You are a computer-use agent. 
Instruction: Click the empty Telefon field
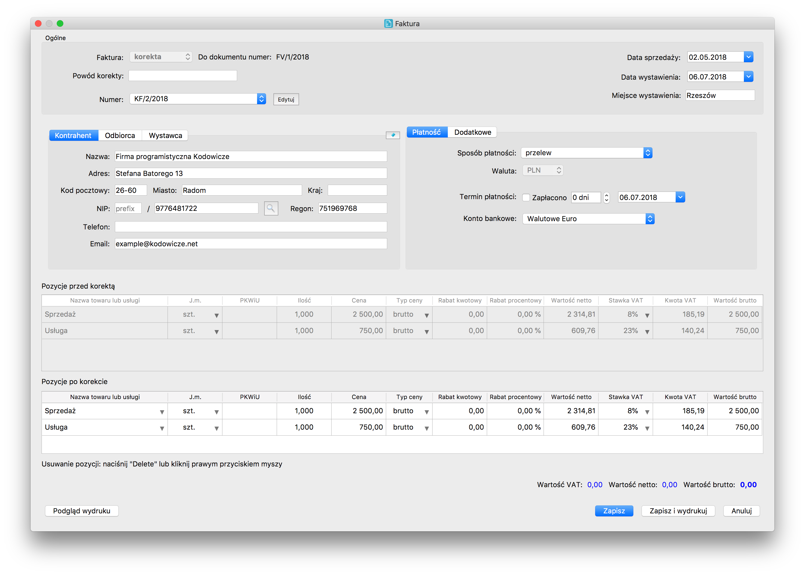[251, 227]
